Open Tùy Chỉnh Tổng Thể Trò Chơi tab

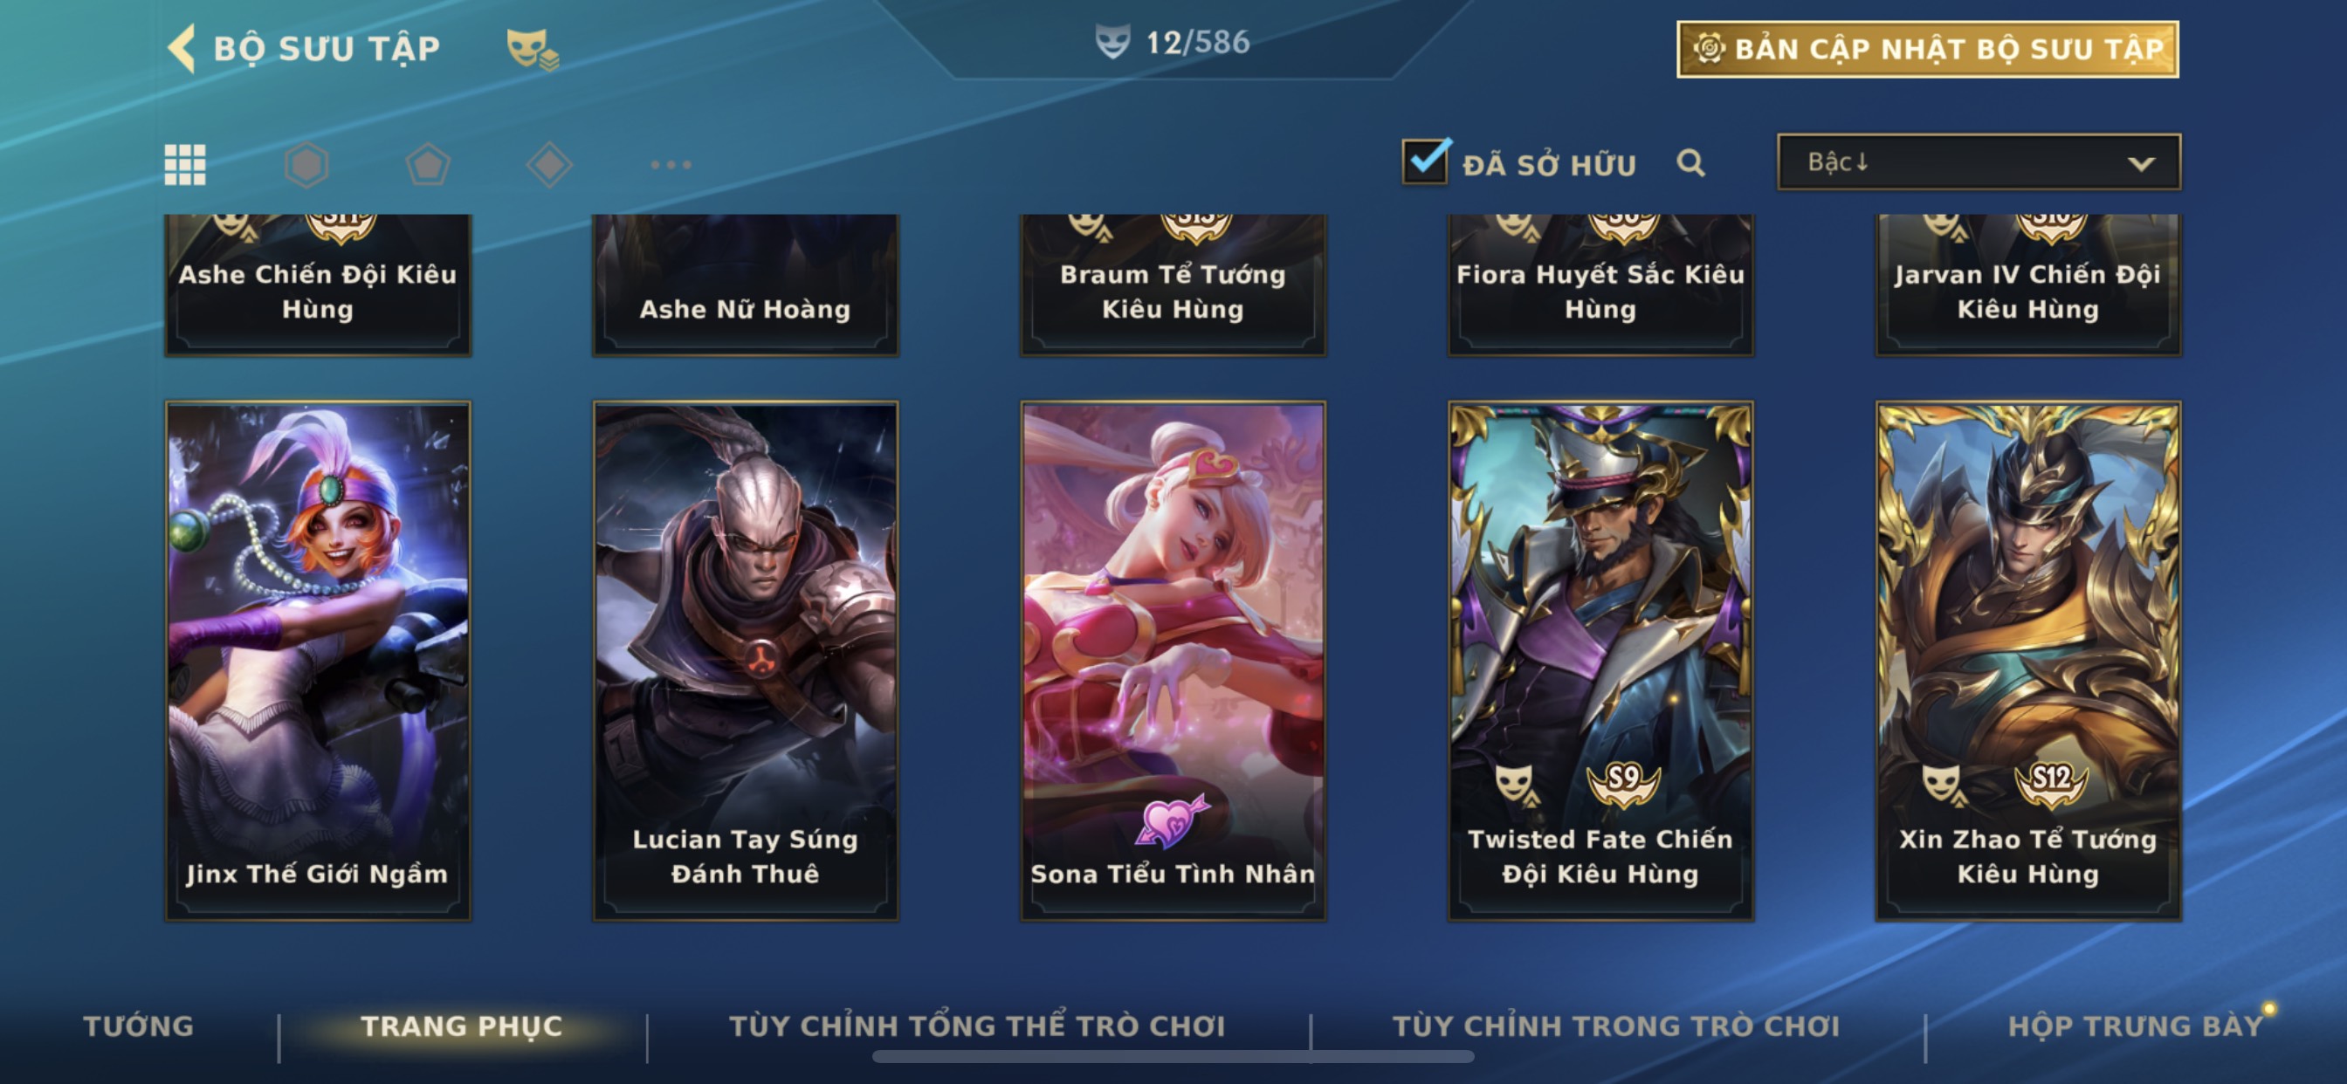977,1026
